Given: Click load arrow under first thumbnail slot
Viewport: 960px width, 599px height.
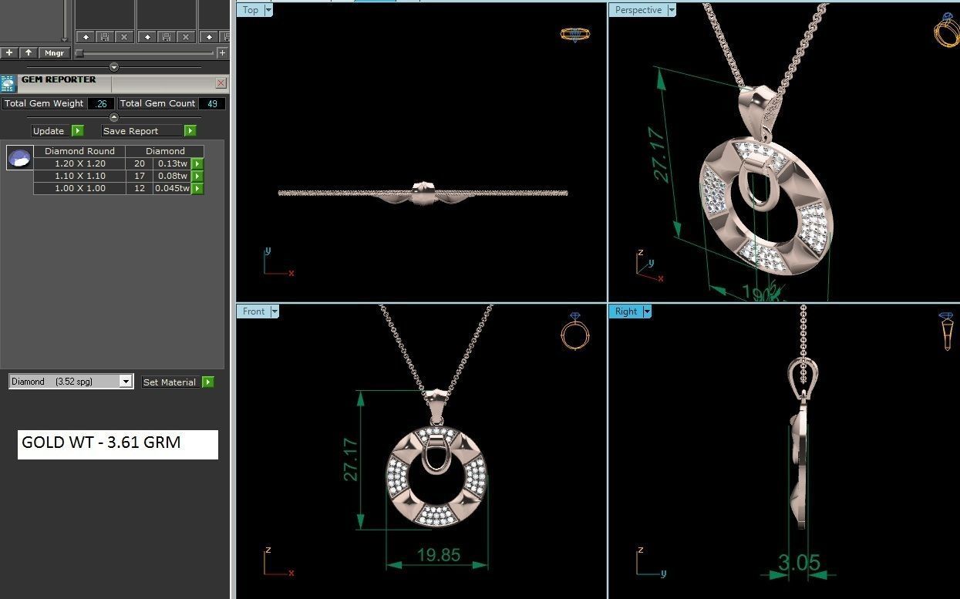Looking at the screenshot, I should [85, 37].
